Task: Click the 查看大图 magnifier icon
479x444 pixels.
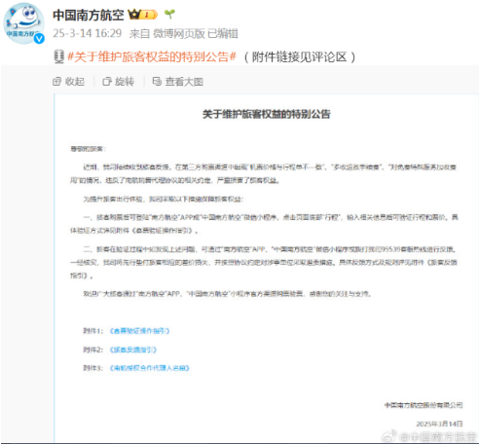Action: coord(157,82)
